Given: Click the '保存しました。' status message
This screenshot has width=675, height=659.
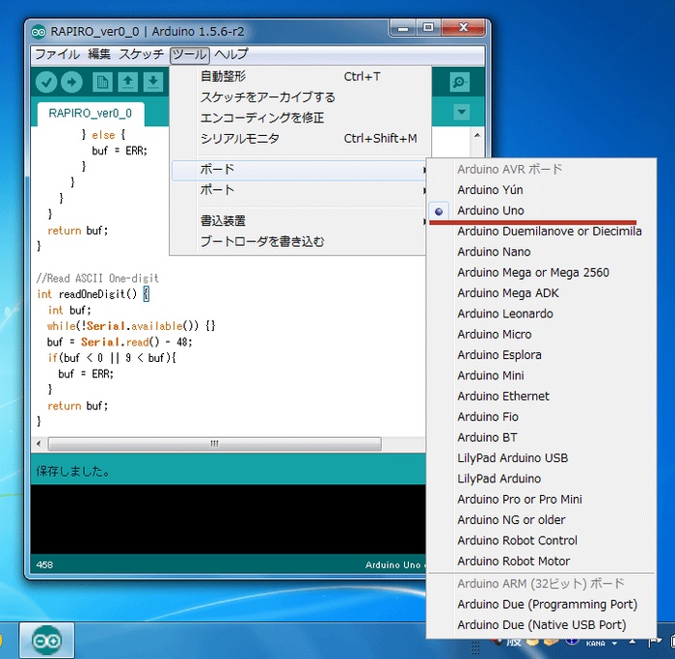Looking at the screenshot, I should tap(72, 472).
